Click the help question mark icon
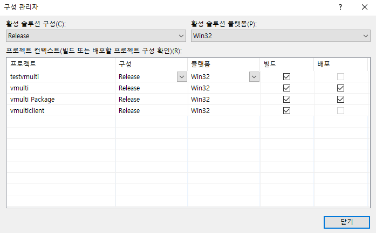The width and height of the screenshot is (376, 233). click(x=340, y=8)
